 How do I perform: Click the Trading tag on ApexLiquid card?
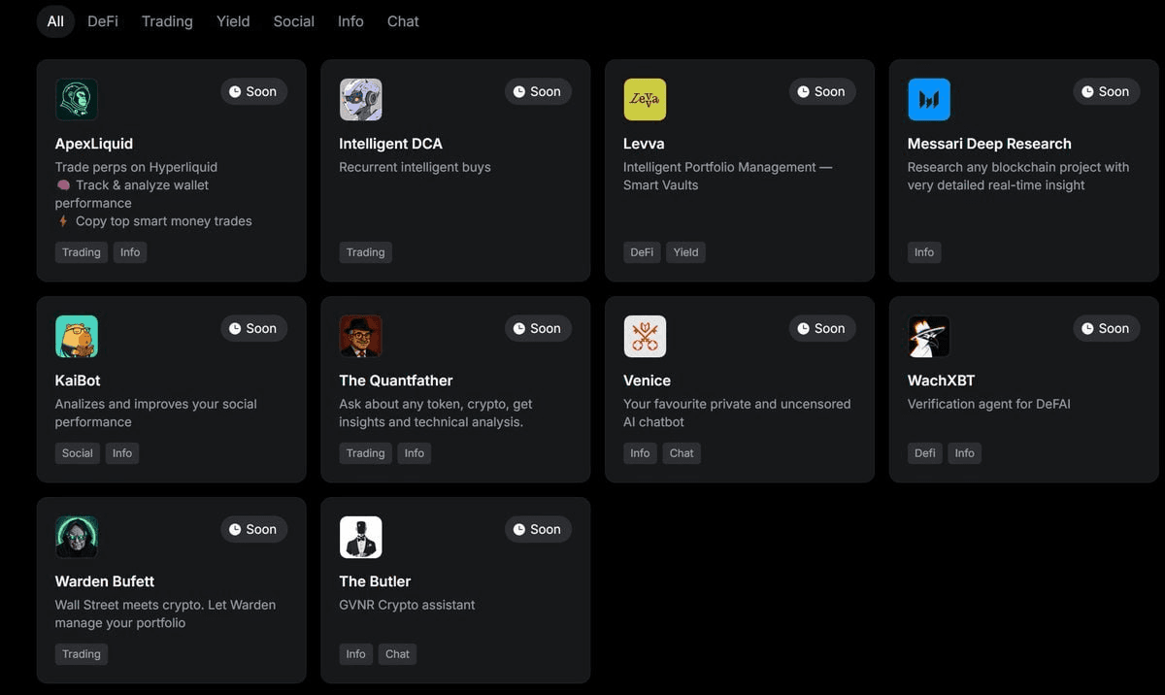coord(82,252)
